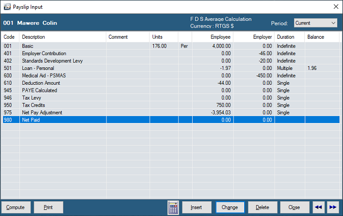The image size is (343, 216).
Task: Click code 001 in the Basic row
Action: click(8, 46)
